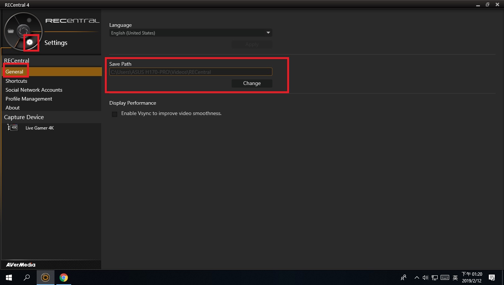
Task: Minimize the RECentral 4 window
Action: (x=477, y=5)
